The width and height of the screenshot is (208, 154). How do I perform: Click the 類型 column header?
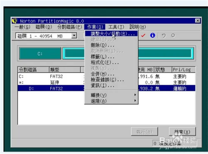(x=65, y=70)
